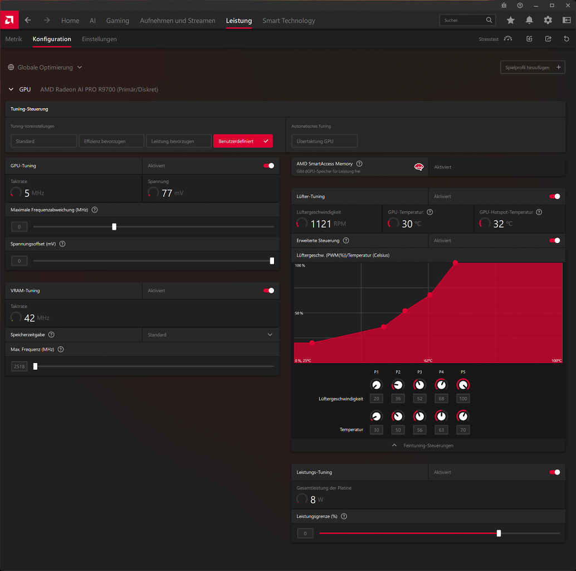576x571 pixels.
Task: Collapse the GPU section chevron
Action: click(11, 89)
